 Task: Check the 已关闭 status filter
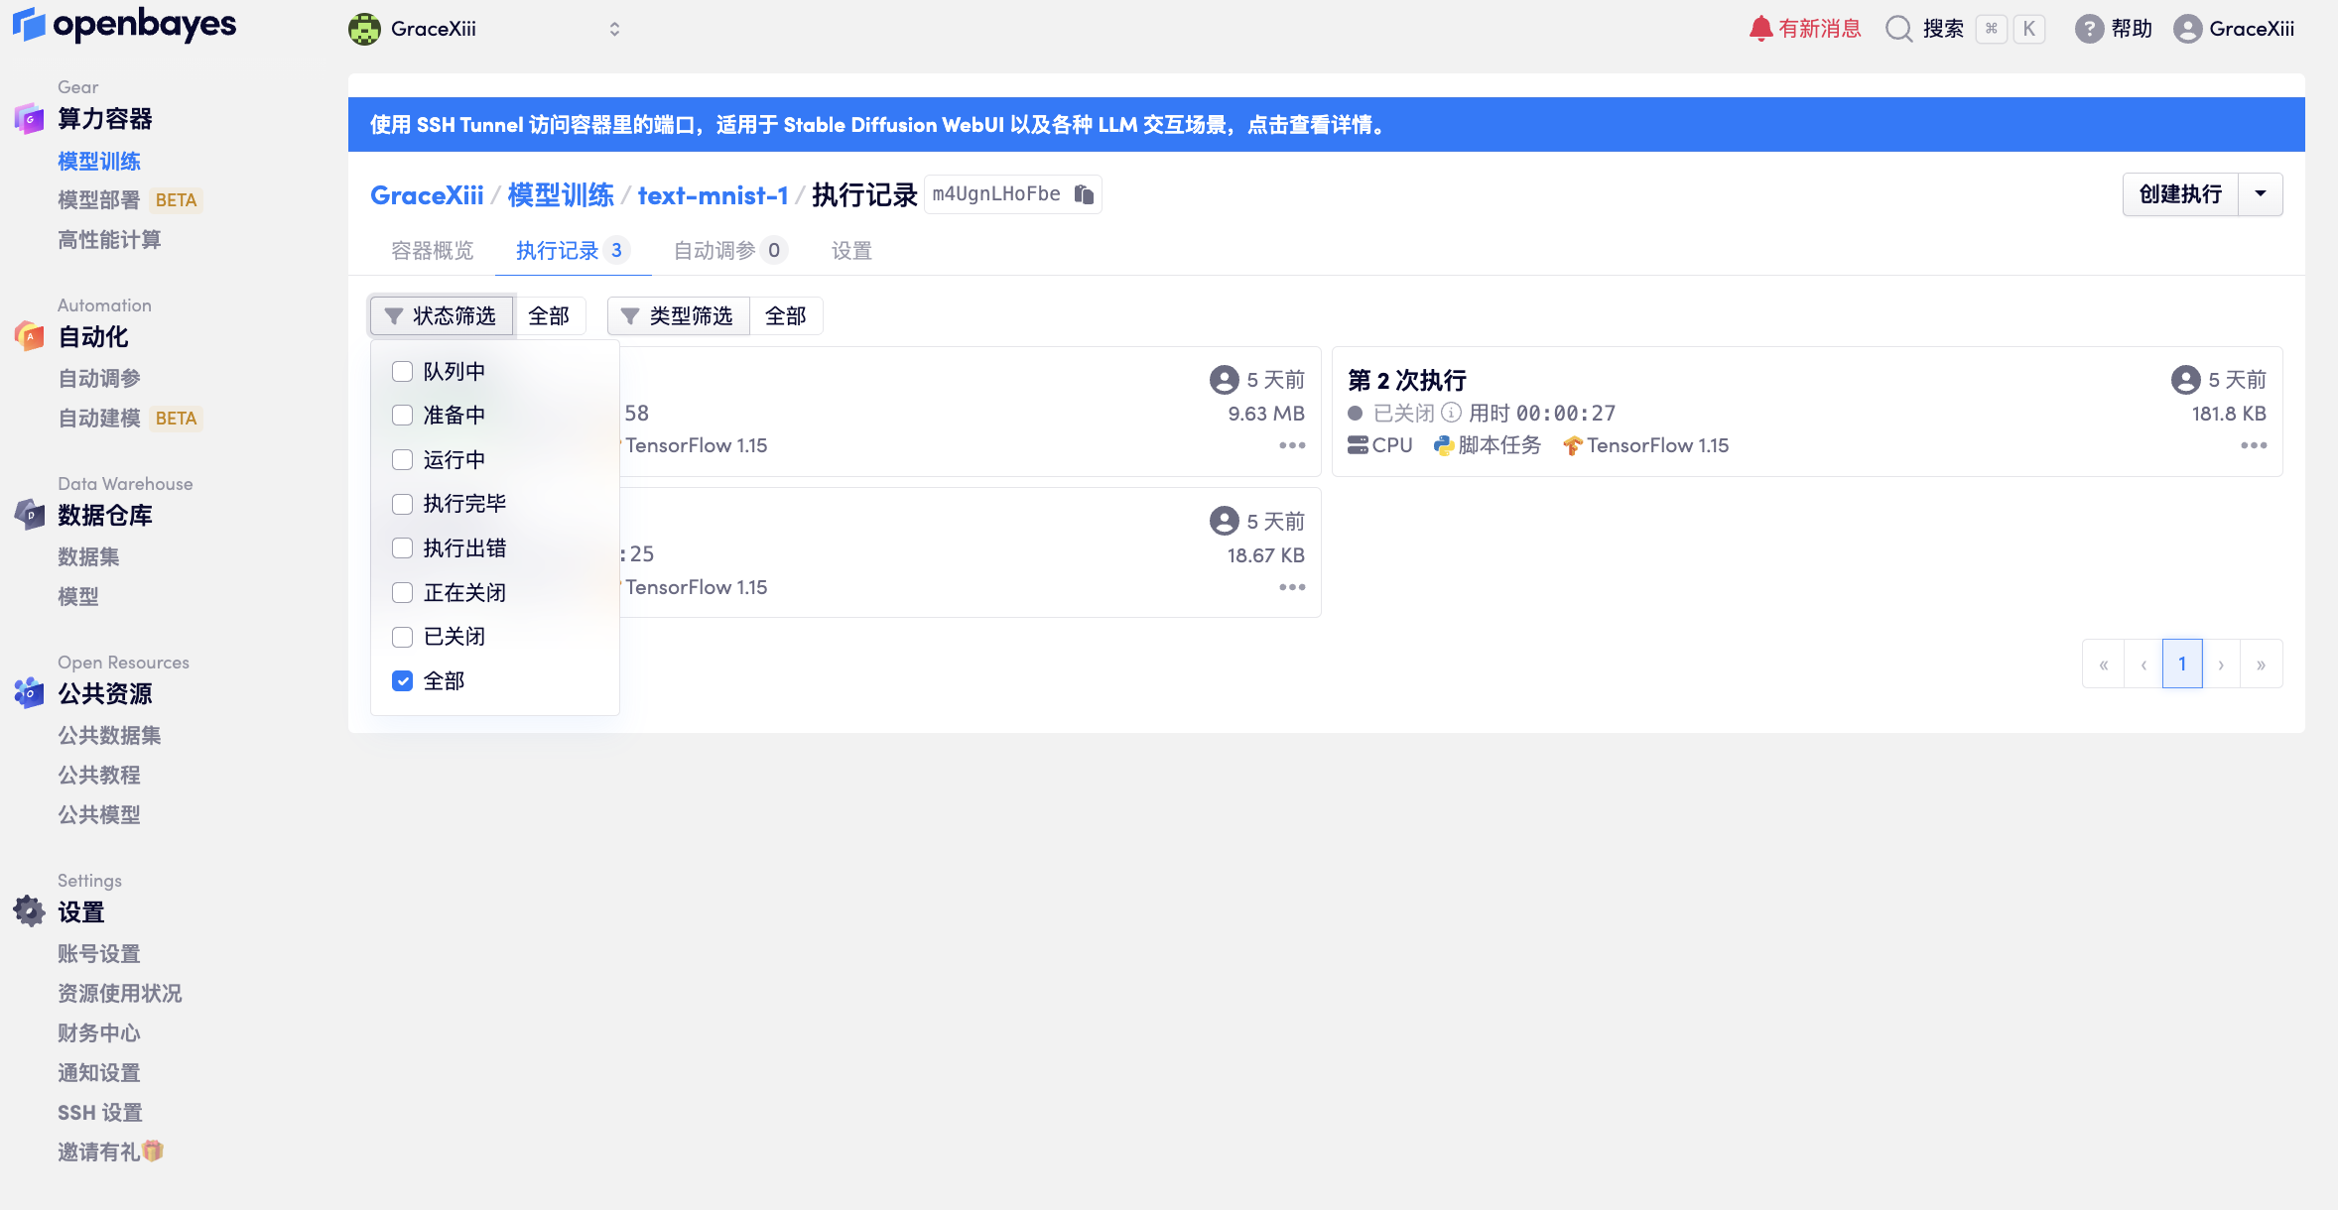click(403, 636)
